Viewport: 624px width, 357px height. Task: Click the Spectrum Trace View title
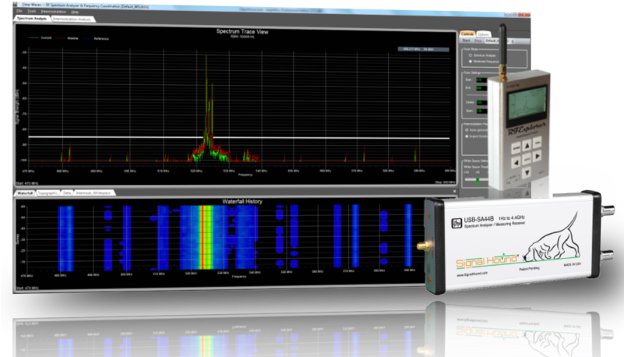pos(242,31)
